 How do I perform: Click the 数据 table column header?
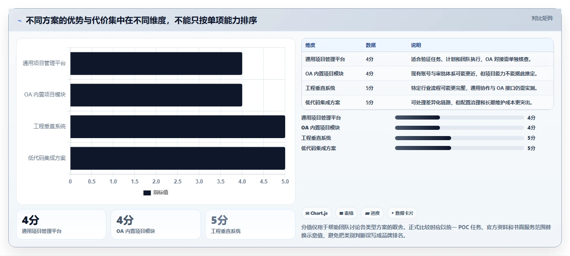pos(371,45)
